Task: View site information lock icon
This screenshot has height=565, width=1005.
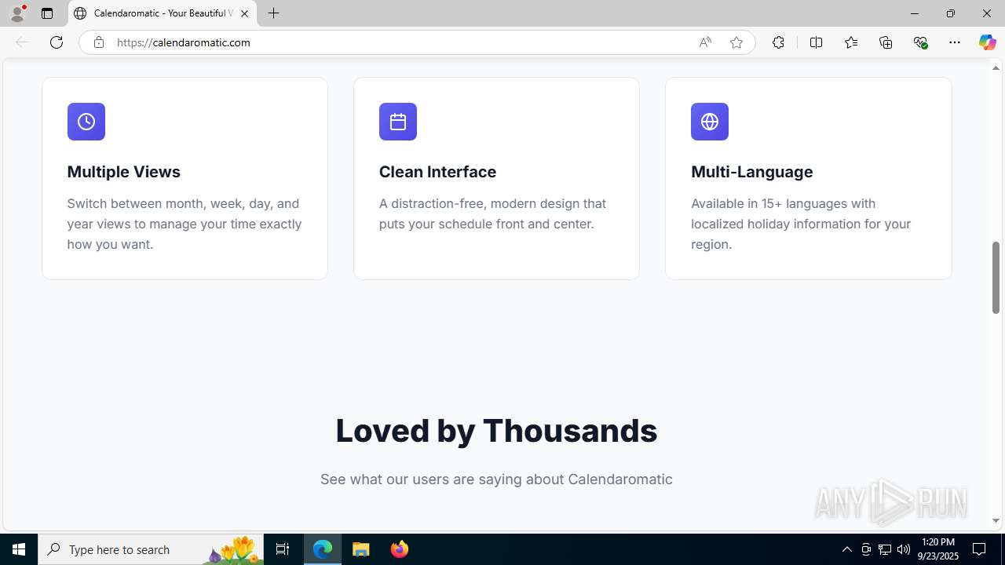Action: pyautogui.click(x=98, y=42)
